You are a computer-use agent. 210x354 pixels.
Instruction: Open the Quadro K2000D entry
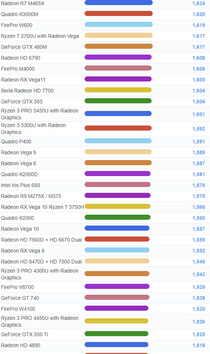point(19,174)
